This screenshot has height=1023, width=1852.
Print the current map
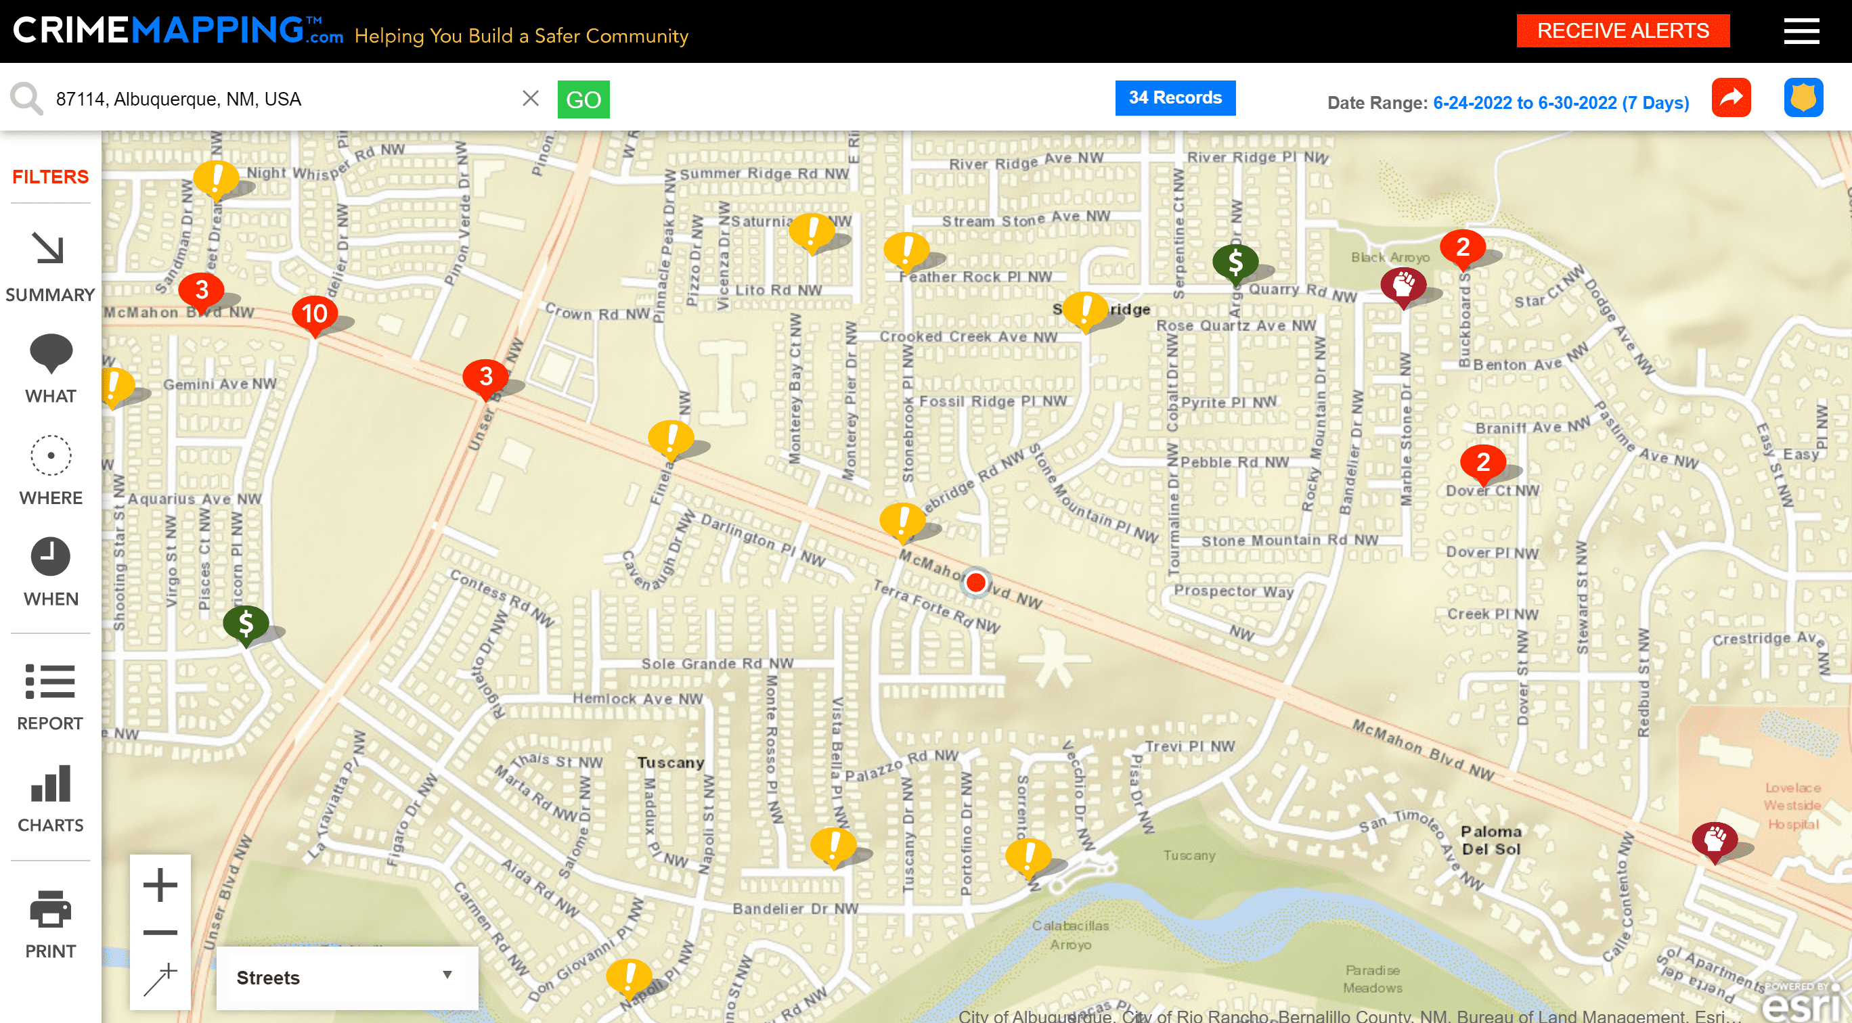point(50,925)
